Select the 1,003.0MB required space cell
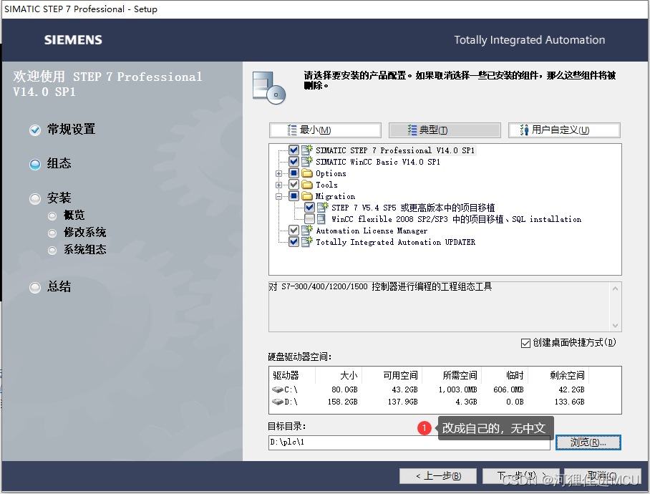The width and height of the screenshot is (650, 494). (x=457, y=390)
